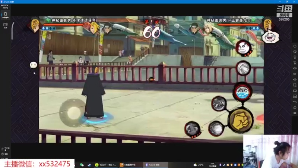This screenshot has width=298, height=168.
Task: Click the opponent's red health bar
Action: point(238,25)
